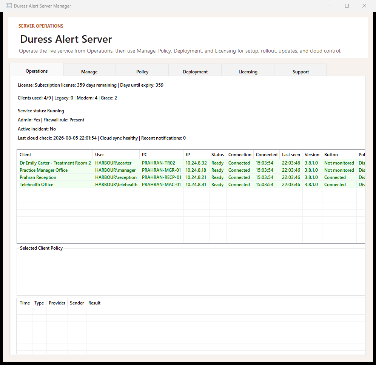This screenshot has width=376, height=365.
Task: Click the Type column in notifications list
Action: 39,303
